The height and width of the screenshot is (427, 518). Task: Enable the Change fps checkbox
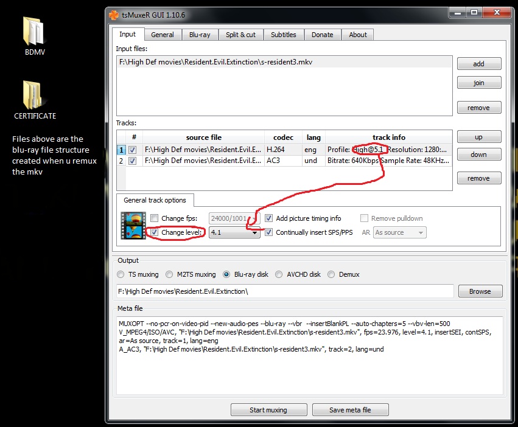[x=154, y=218]
